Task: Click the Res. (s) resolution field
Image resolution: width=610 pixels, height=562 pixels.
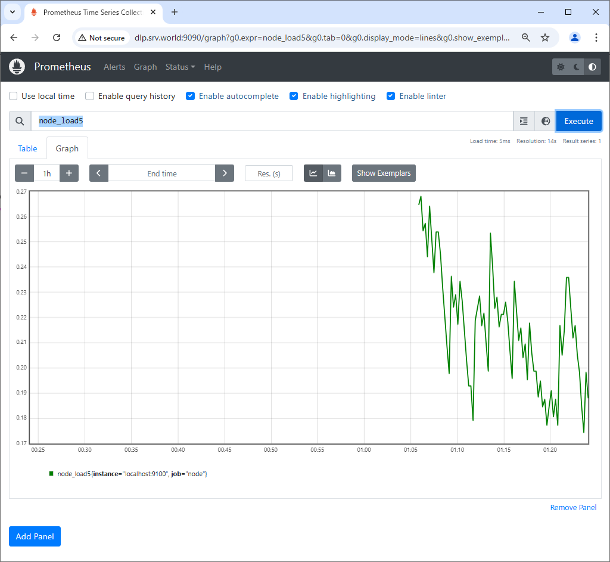Action: click(269, 173)
